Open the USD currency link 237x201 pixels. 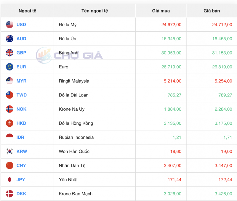point(21,25)
